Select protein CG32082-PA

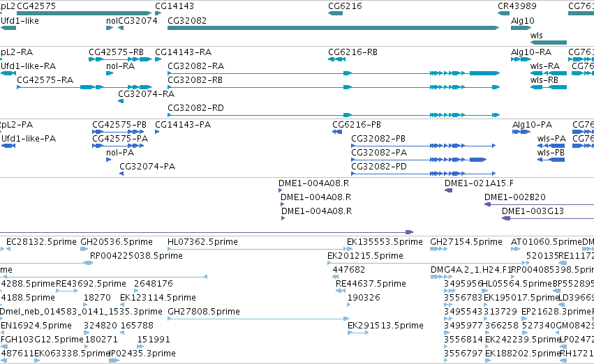click(x=379, y=153)
